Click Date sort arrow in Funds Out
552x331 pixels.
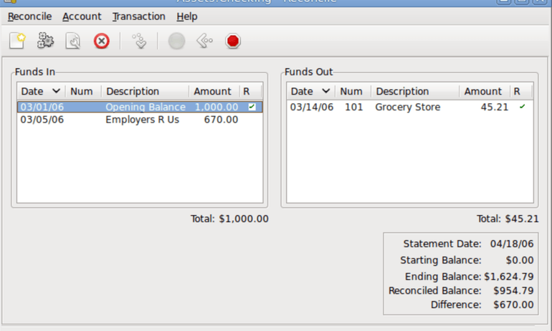[325, 91]
